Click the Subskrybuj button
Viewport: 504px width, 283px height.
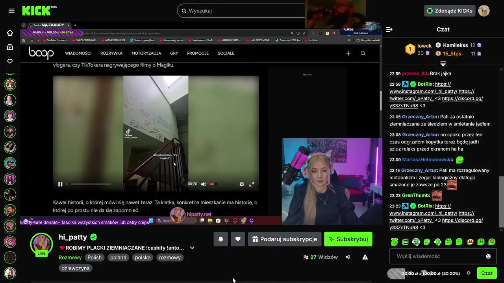(x=348, y=239)
